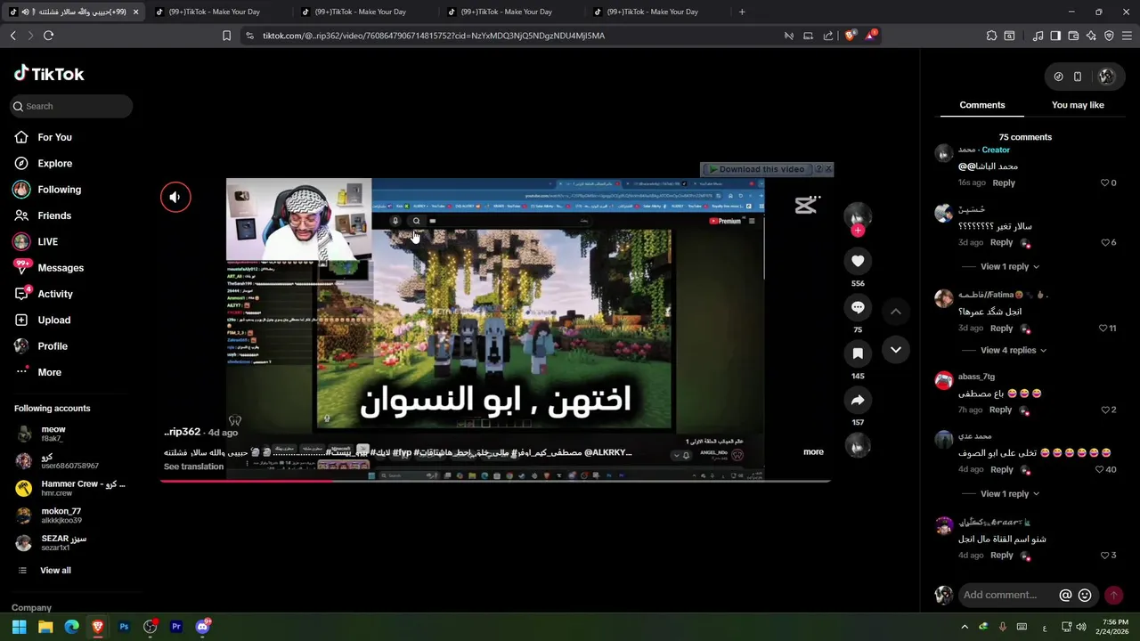
Task: Bookmark the video to favorites
Action: coord(858,353)
